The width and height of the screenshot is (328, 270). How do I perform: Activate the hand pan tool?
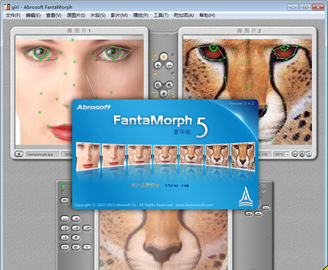(x=164, y=93)
